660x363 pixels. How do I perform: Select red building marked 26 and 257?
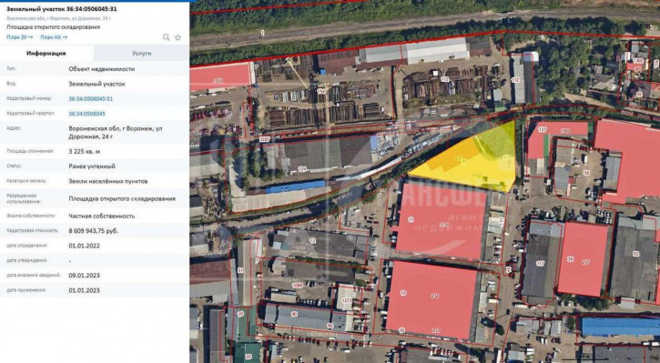tap(584, 259)
